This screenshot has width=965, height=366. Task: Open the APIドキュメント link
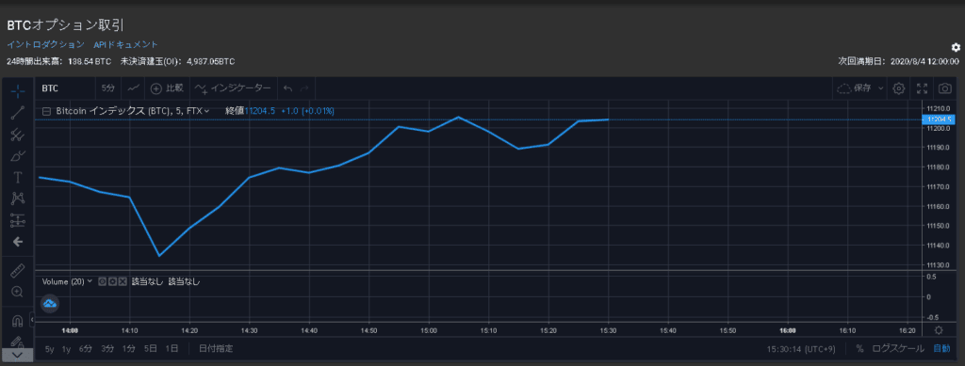coord(125,45)
